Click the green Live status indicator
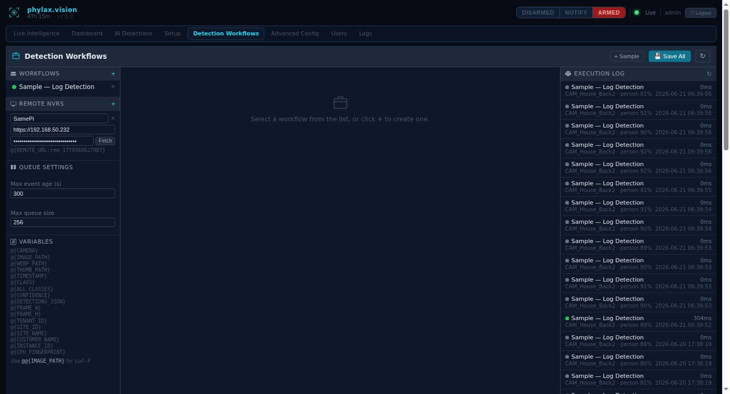Image resolution: width=730 pixels, height=394 pixels. 637,12
